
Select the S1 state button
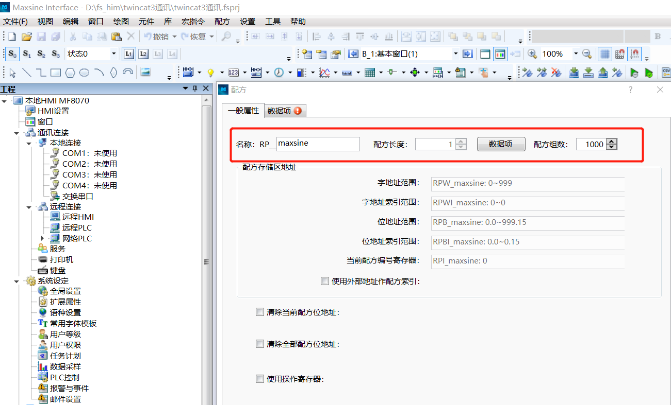pyautogui.click(x=27, y=54)
